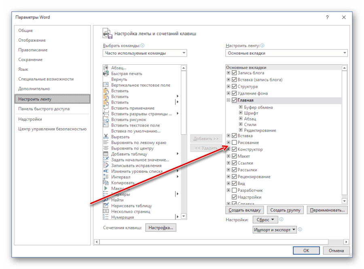Switch to the Правописание settings category
This screenshot has height=269, width=364.
pos(33,50)
